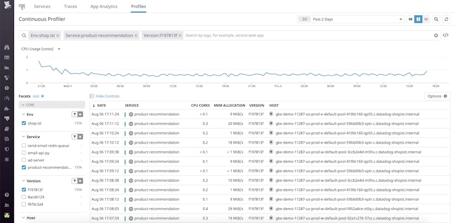The width and height of the screenshot is (455, 223).
Task: Sort by the CPU CORES column header
Action: pos(199,106)
